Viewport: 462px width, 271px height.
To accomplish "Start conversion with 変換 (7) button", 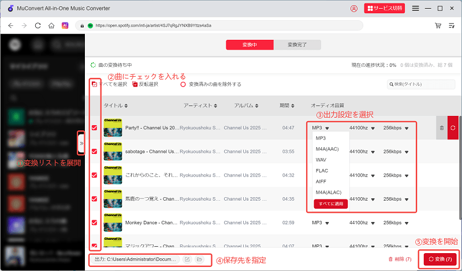I will (440, 259).
